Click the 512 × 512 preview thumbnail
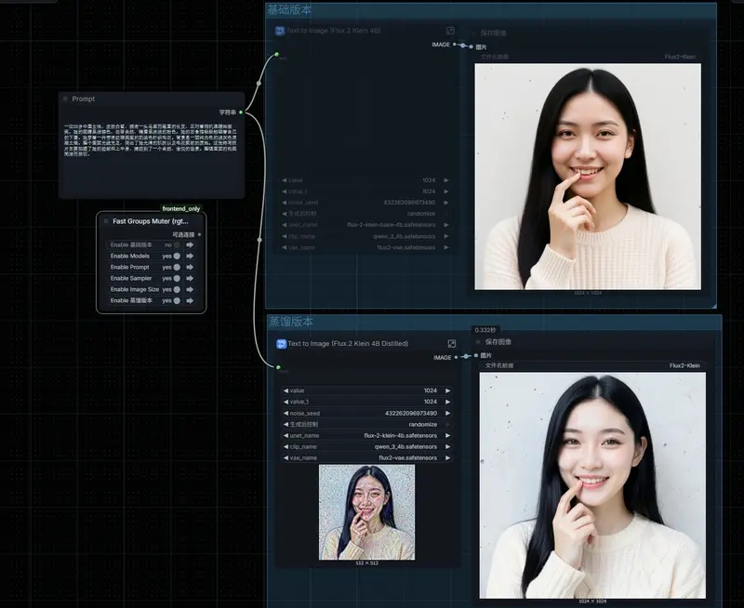This screenshot has height=608, width=744. (x=366, y=511)
